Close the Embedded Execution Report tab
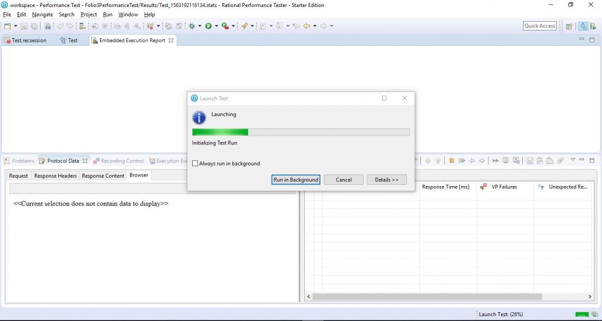 [x=171, y=40]
